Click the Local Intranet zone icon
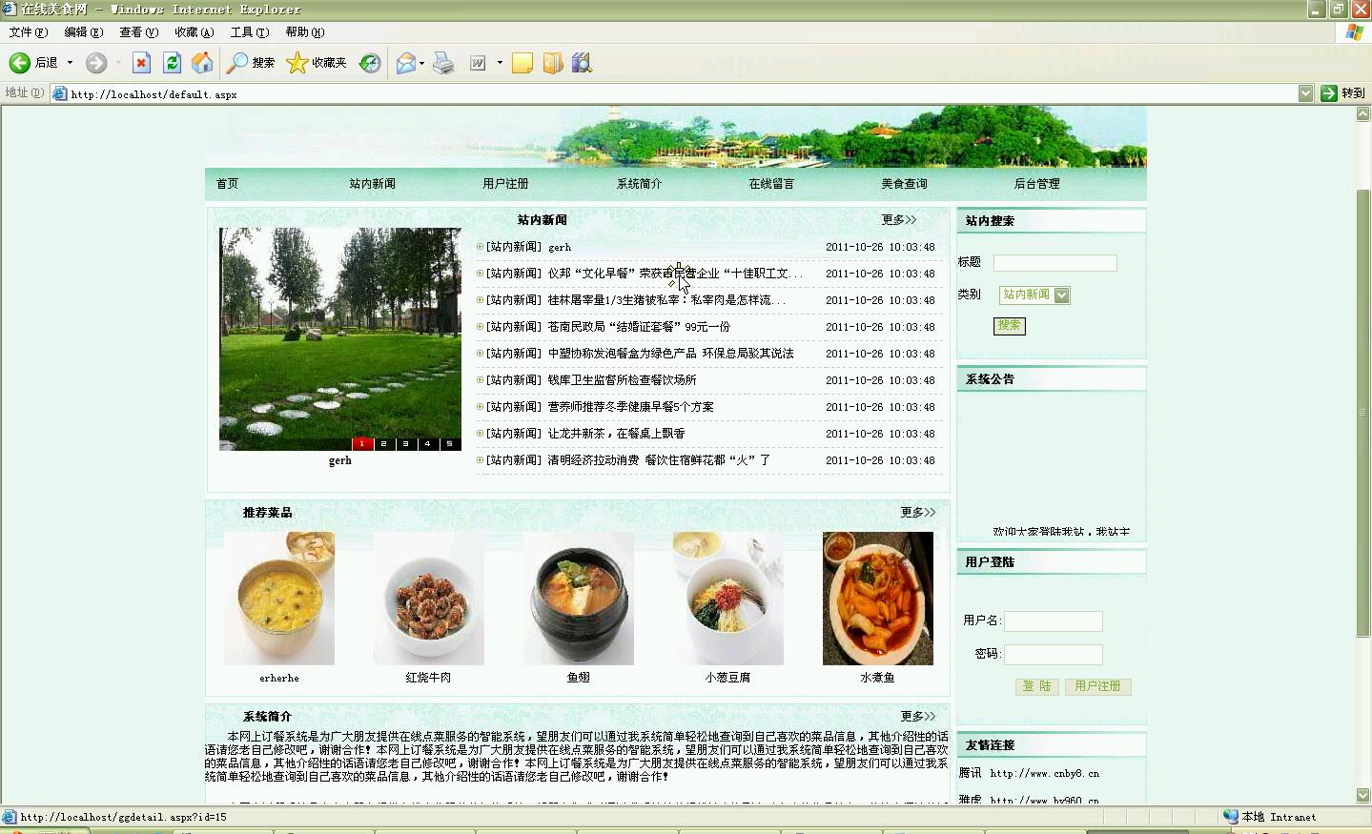 pos(1231,817)
